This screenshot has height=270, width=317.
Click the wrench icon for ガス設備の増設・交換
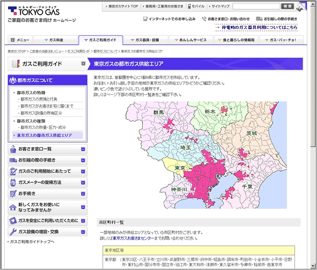point(13,232)
